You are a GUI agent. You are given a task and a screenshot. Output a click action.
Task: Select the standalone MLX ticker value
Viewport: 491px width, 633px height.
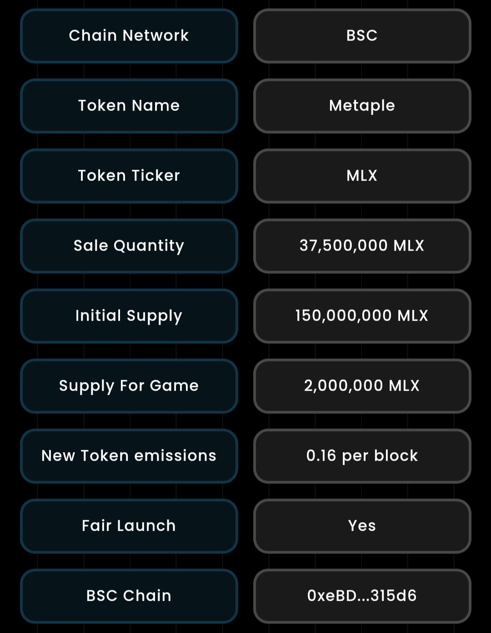click(x=362, y=176)
